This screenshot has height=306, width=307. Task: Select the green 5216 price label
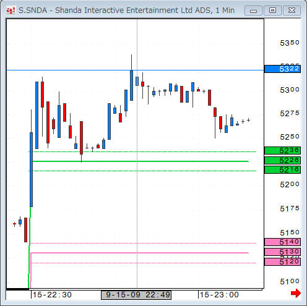tap(282, 169)
